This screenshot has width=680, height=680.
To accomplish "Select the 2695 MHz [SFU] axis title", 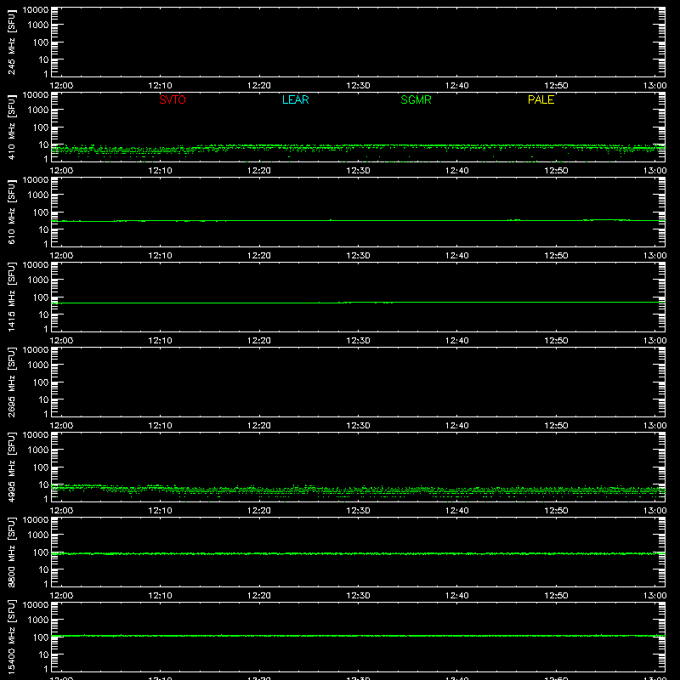I will 11,382.
